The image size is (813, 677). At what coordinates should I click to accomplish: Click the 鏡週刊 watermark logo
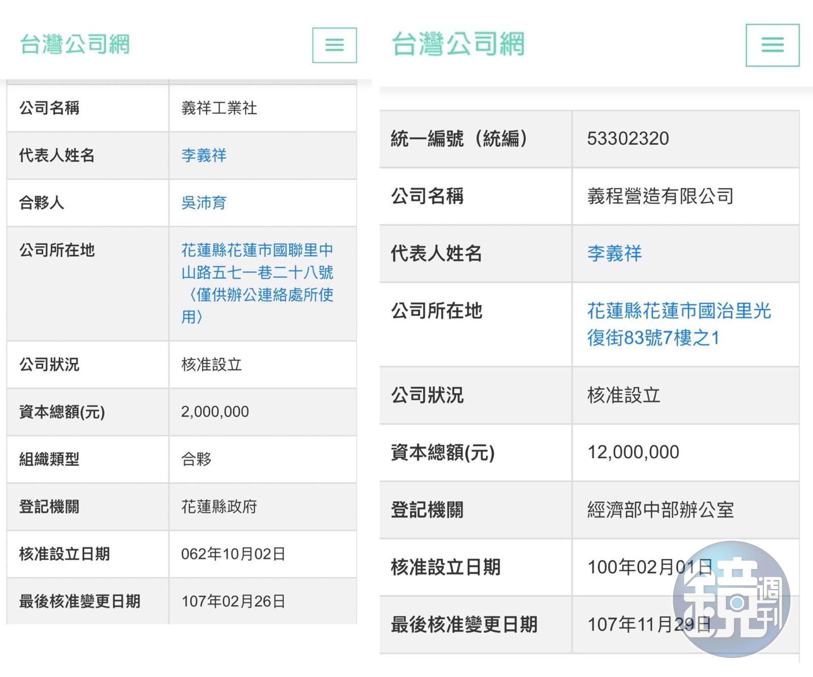(731, 599)
